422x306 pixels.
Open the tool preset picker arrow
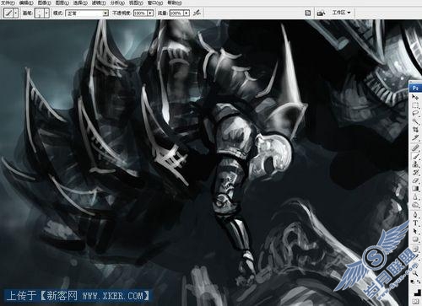pos(16,13)
